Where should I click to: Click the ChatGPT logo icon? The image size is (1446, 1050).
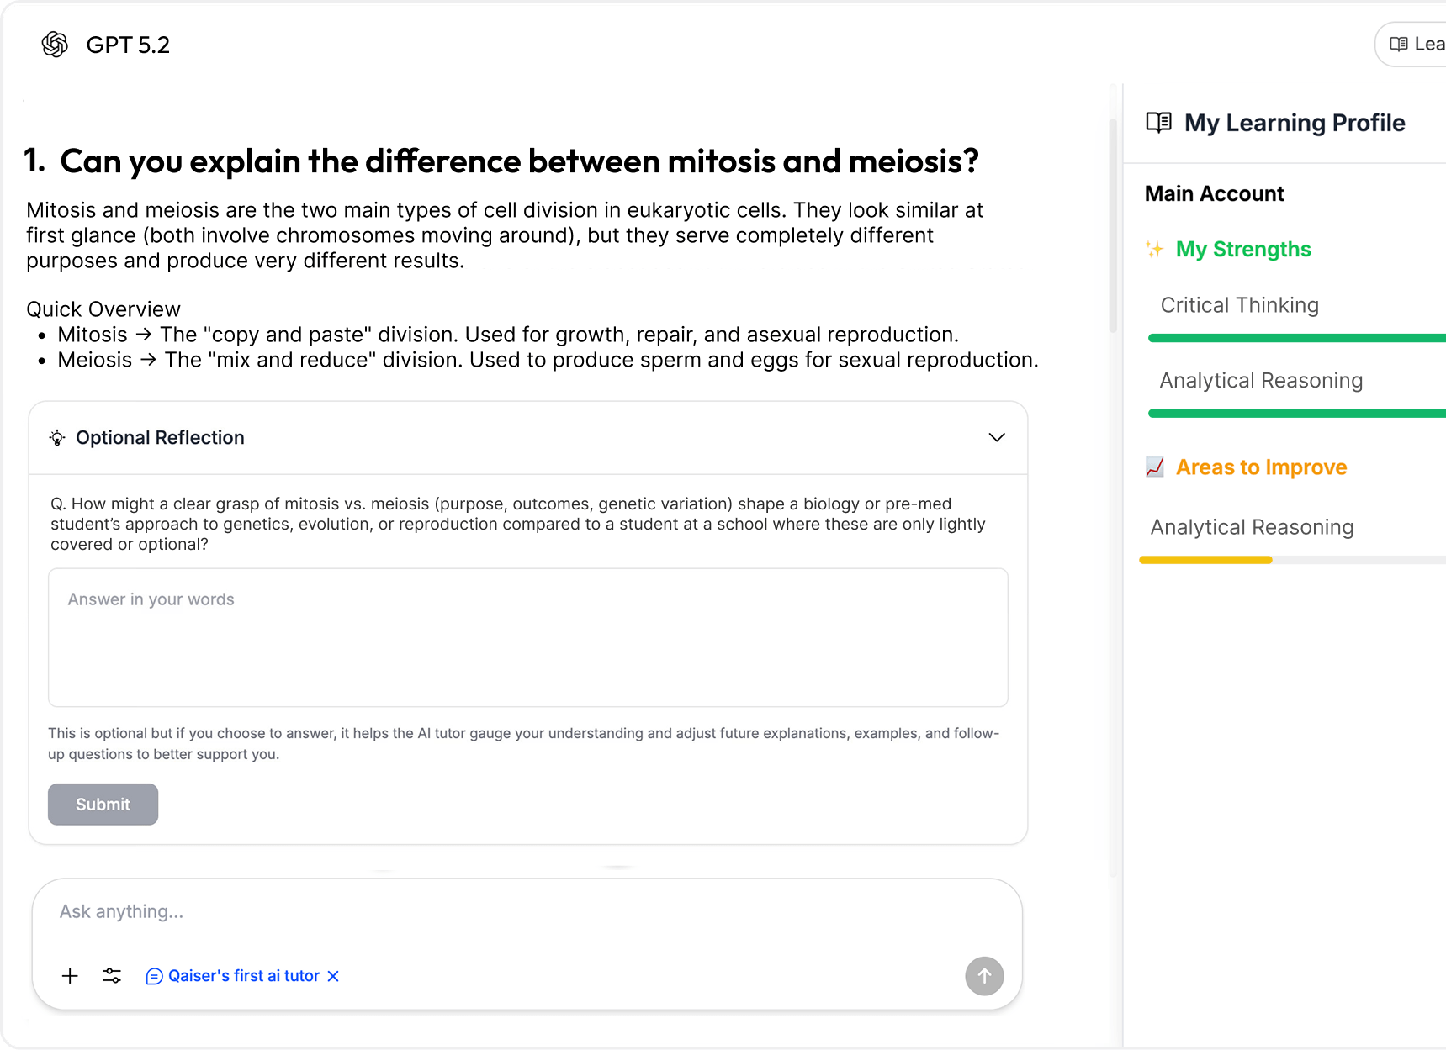pos(55,45)
